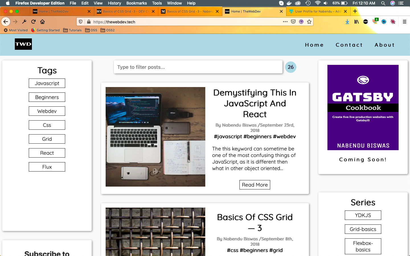Select the Css tag button
Viewport: 410px width, 256px height.
point(47,125)
